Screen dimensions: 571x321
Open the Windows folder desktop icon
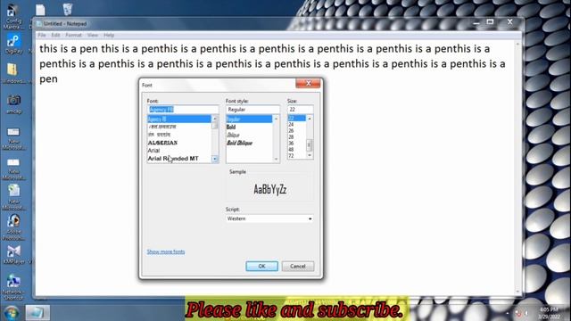click(13, 74)
